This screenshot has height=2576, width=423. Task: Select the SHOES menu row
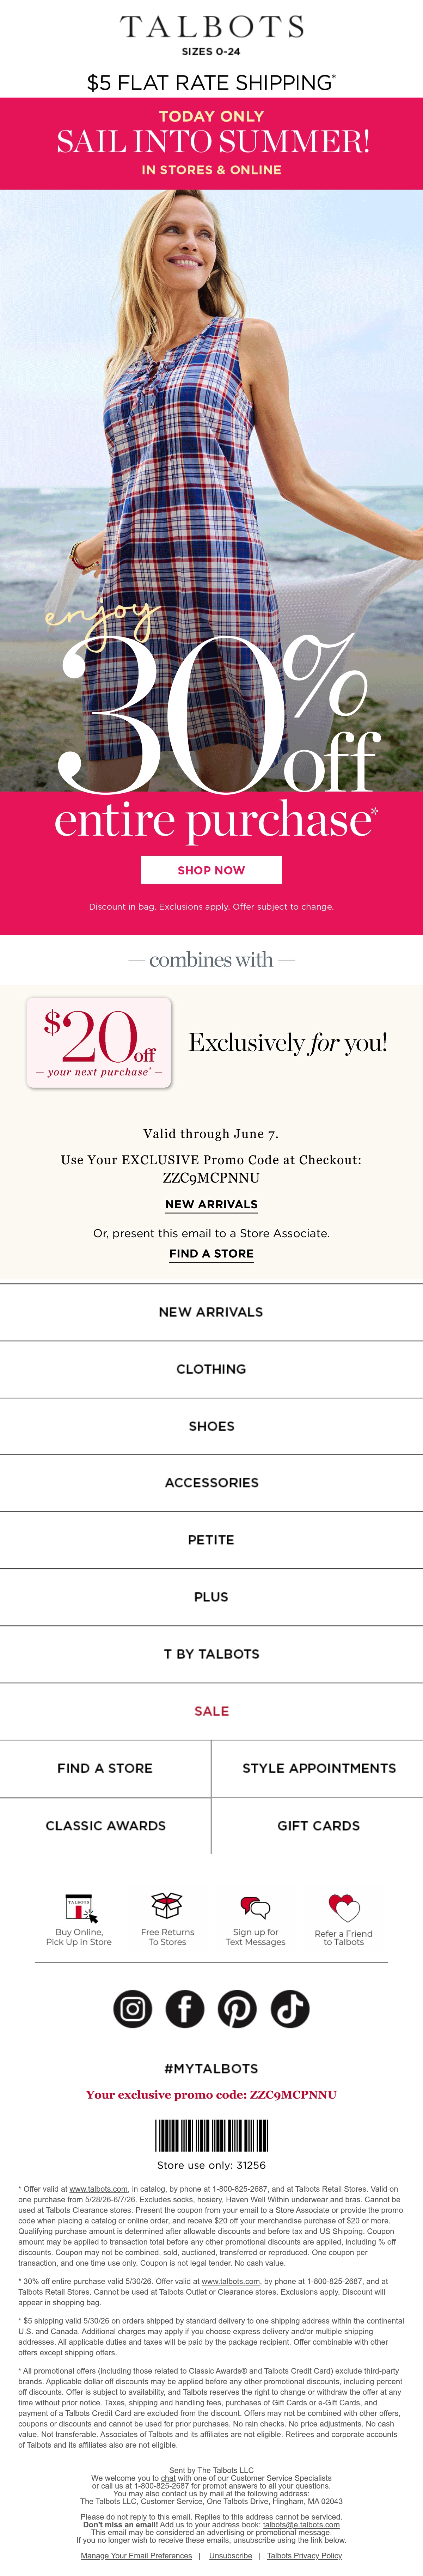(211, 1426)
